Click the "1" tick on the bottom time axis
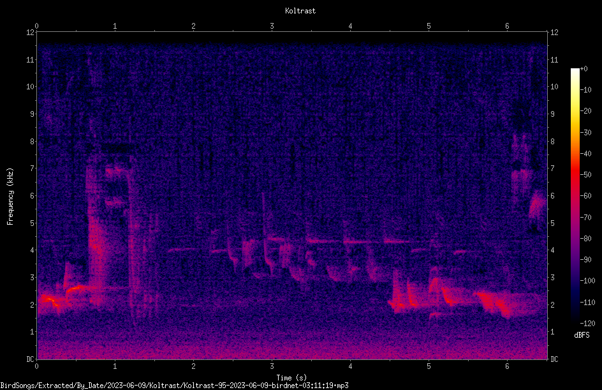602x390 pixels. pos(115,366)
